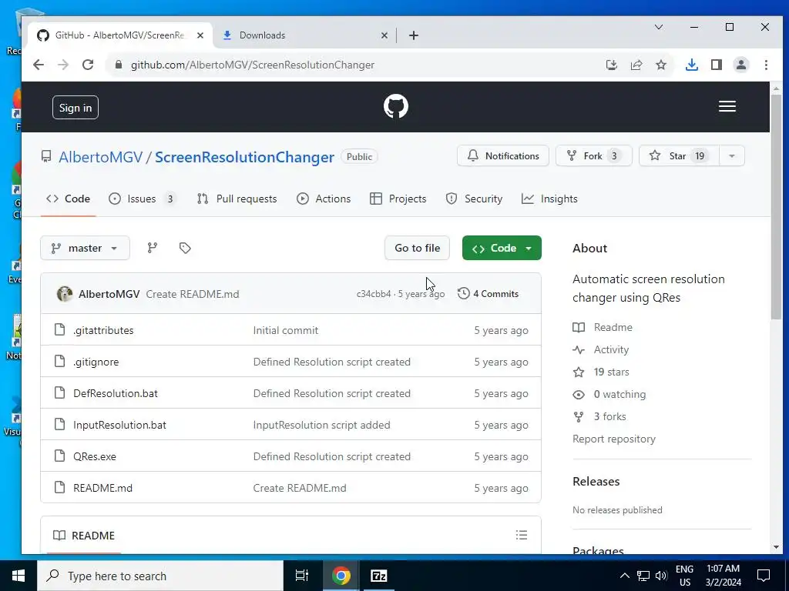Click the README outline list icon
The image size is (789, 591).
click(x=522, y=536)
